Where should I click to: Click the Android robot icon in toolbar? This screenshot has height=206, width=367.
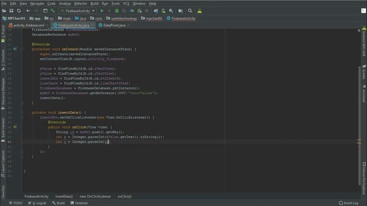pyautogui.click(x=200, y=11)
